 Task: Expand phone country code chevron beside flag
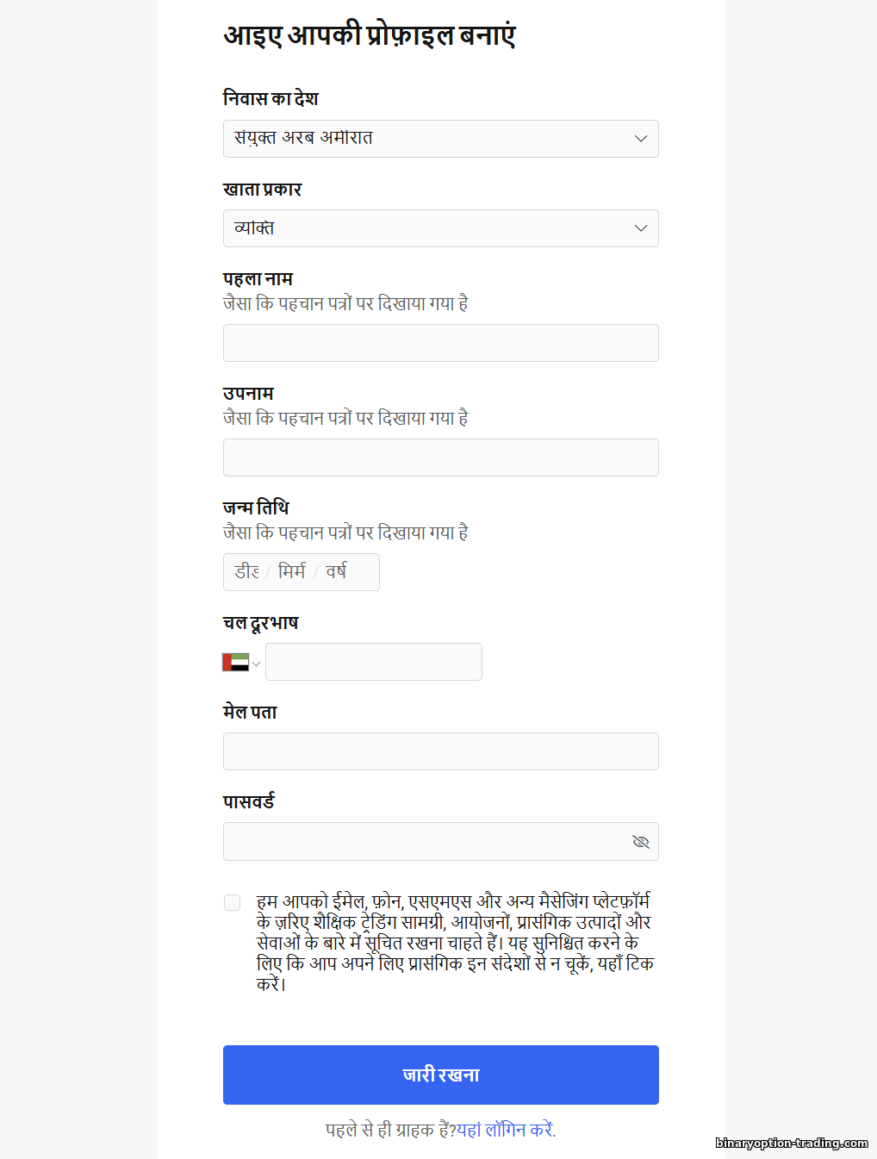point(256,664)
